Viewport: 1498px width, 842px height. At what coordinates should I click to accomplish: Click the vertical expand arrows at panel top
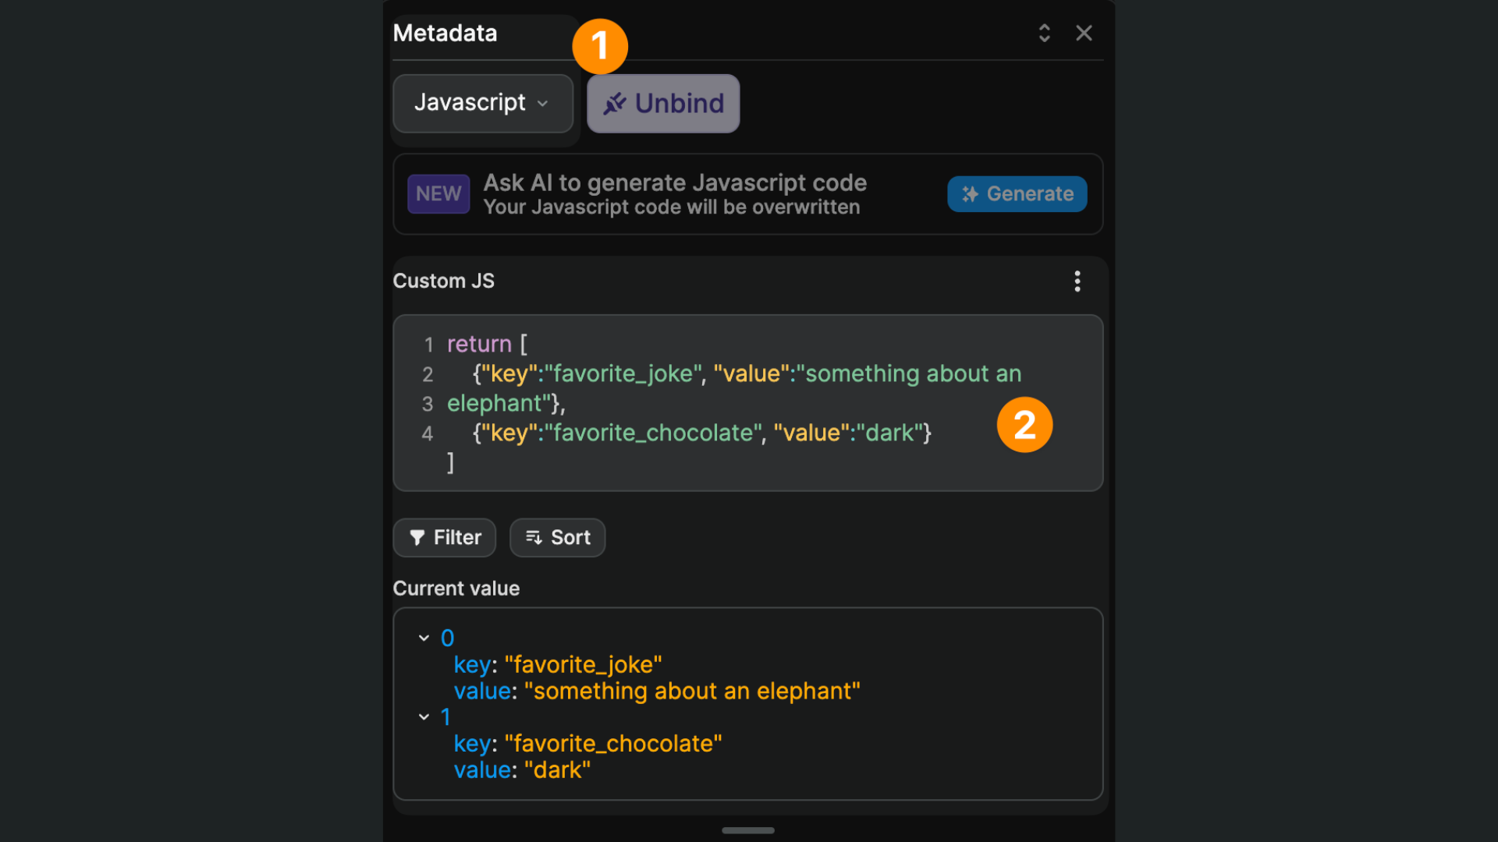1044,33
